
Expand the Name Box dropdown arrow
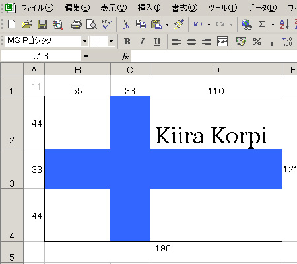pyautogui.click(x=86, y=57)
